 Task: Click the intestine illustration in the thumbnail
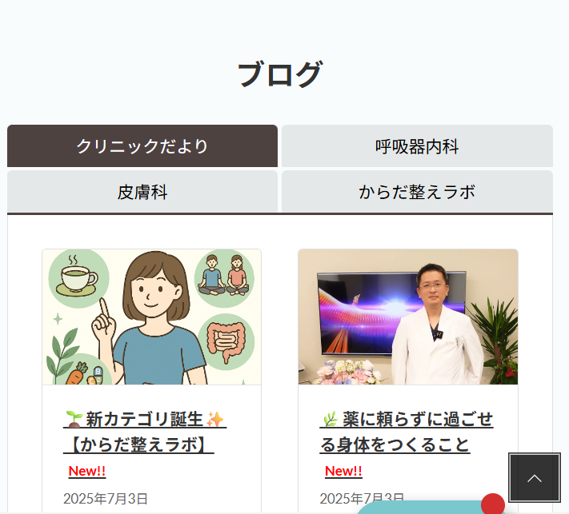coord(226,342)
